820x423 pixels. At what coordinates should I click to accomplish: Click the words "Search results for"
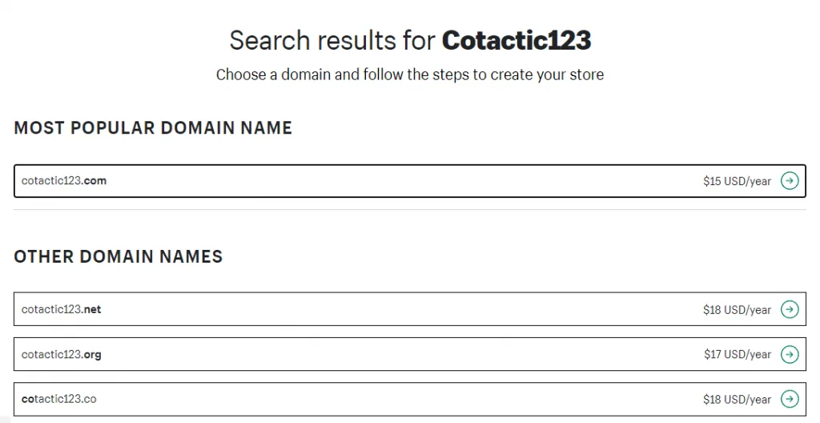(332, 40)
